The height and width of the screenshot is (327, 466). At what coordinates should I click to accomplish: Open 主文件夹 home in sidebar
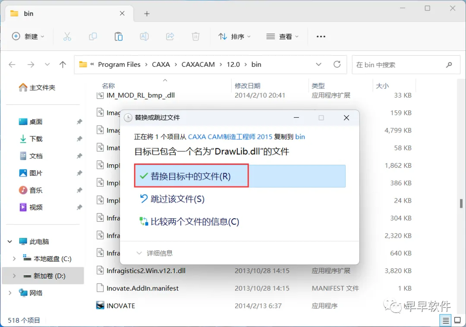[37, 87]
